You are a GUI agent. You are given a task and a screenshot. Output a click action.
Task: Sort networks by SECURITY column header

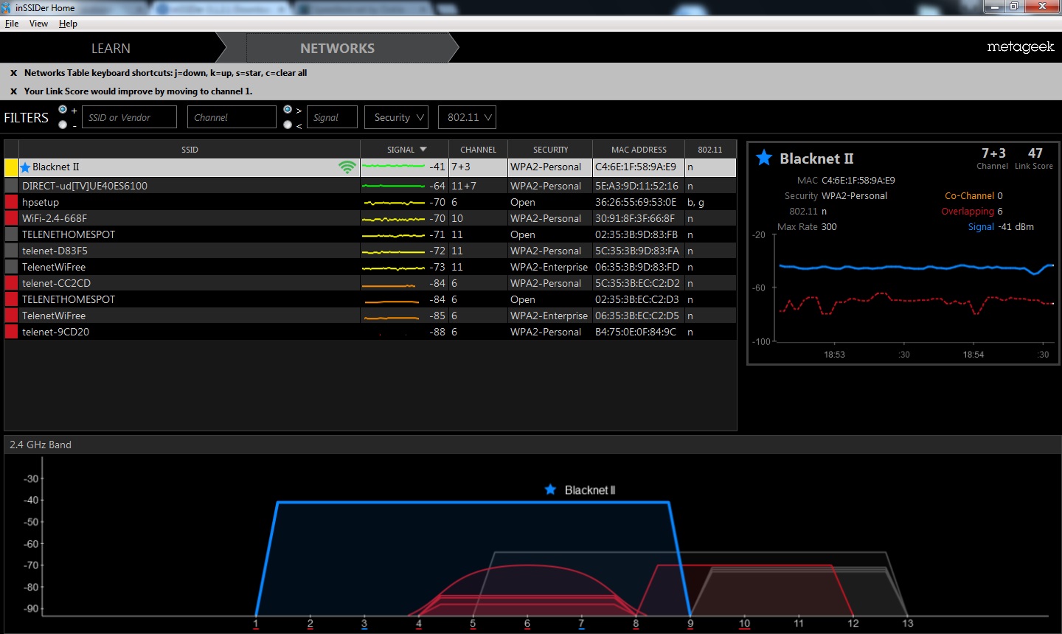tap(550, 150)
